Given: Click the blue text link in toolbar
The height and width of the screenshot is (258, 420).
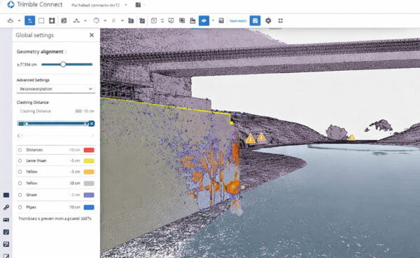Looking at the screenshot, I should click(x=238, y=20).
